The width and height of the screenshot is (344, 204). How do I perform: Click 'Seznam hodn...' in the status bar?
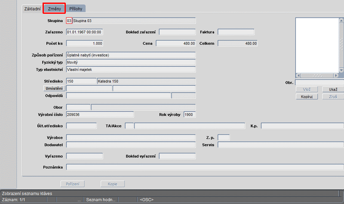click(101, 200)
